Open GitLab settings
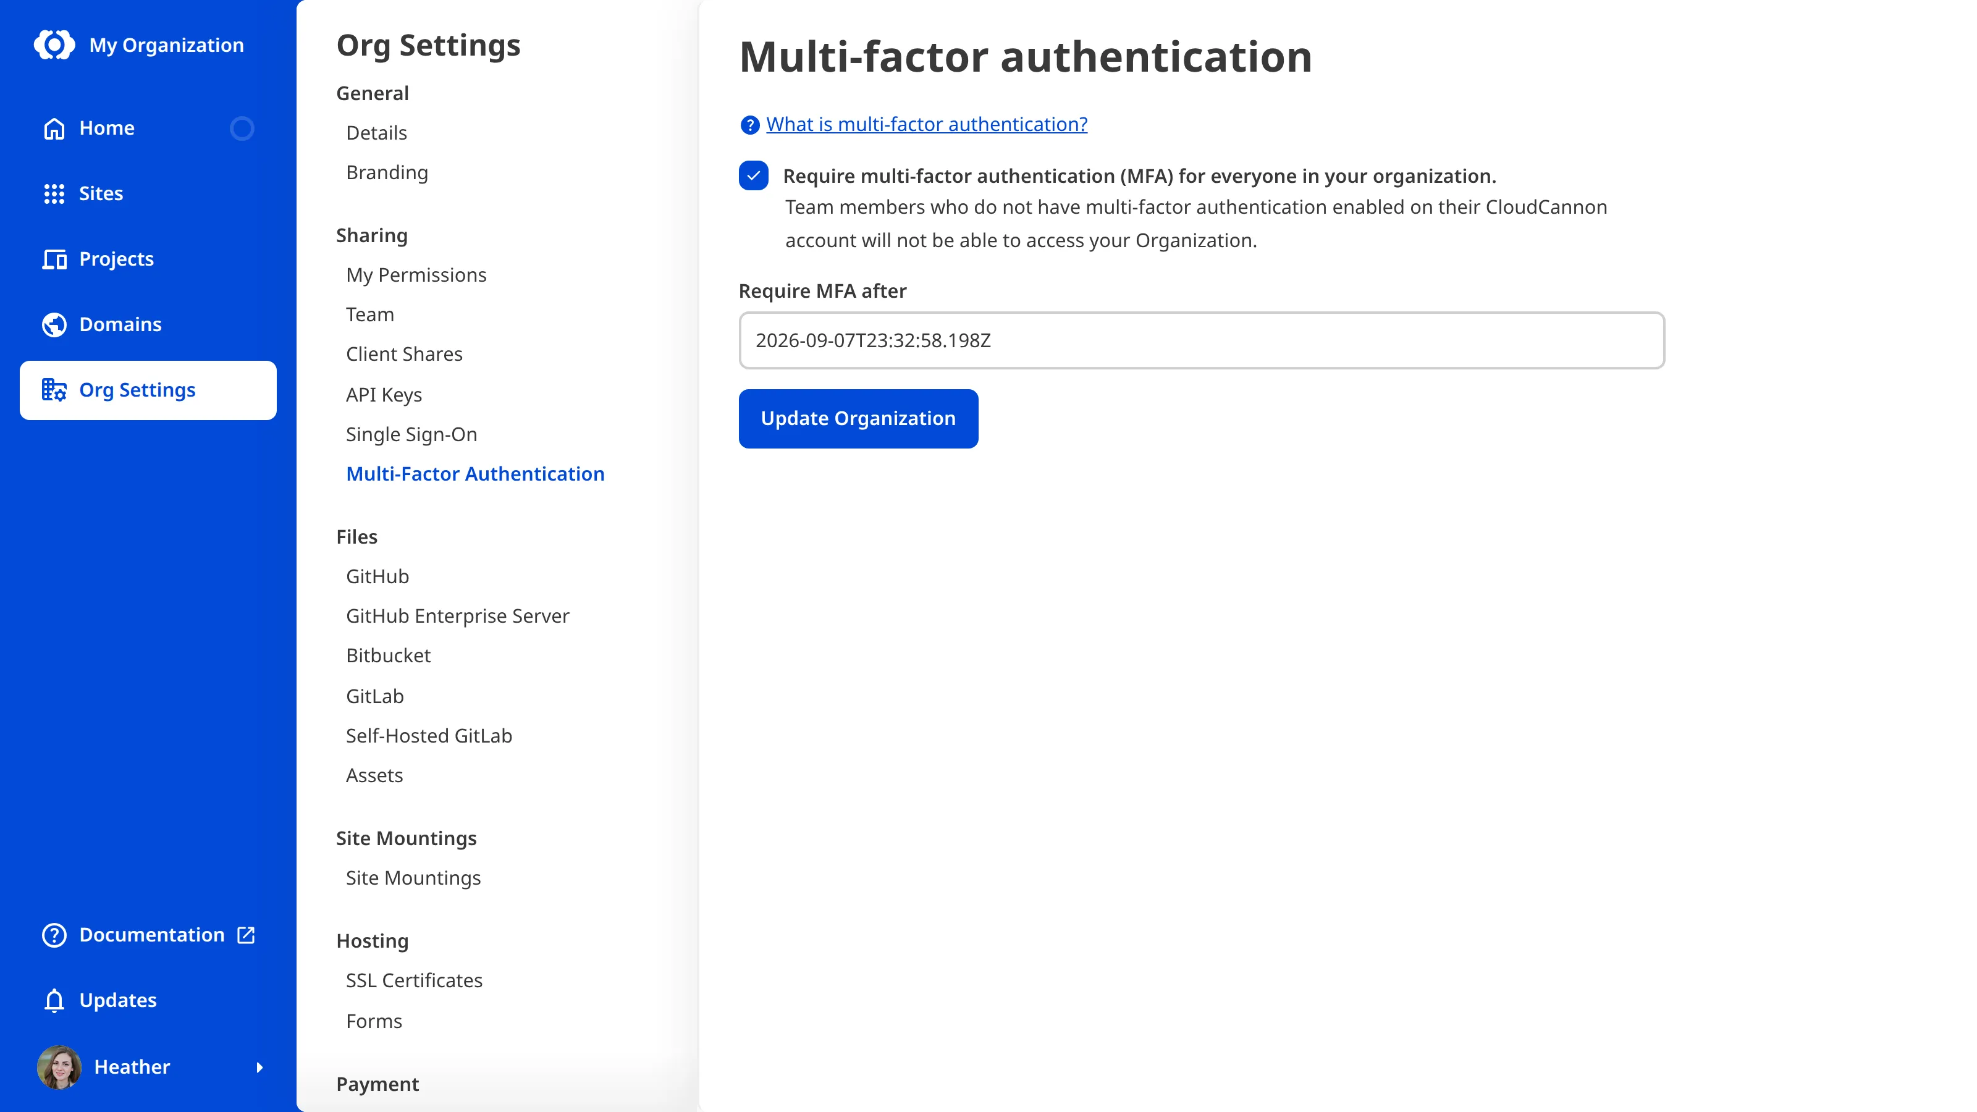Screen dimensions: 1977x1112 click(x=374, y=696)
